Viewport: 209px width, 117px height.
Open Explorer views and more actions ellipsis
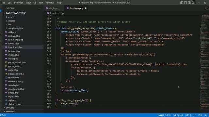click(x=40, y=8)
